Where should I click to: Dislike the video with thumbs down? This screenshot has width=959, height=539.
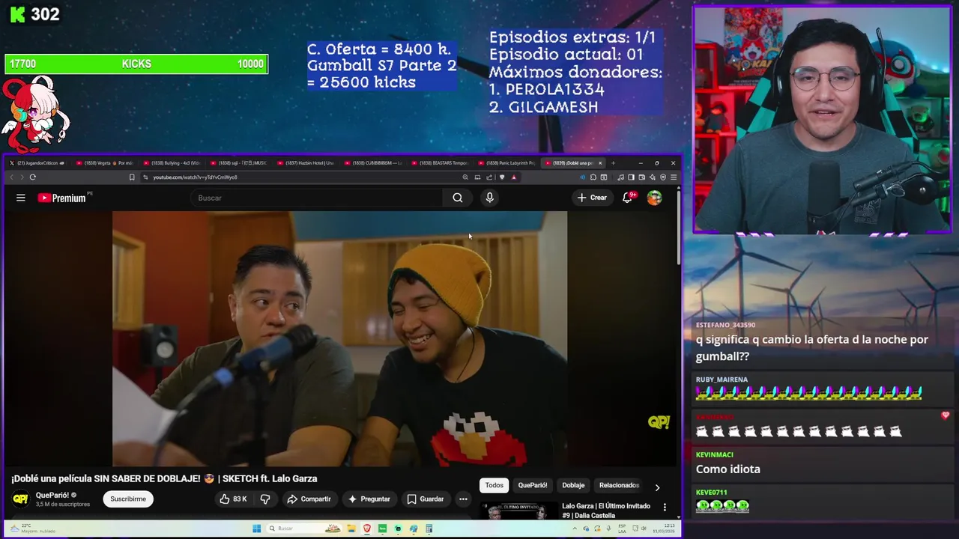264,499
